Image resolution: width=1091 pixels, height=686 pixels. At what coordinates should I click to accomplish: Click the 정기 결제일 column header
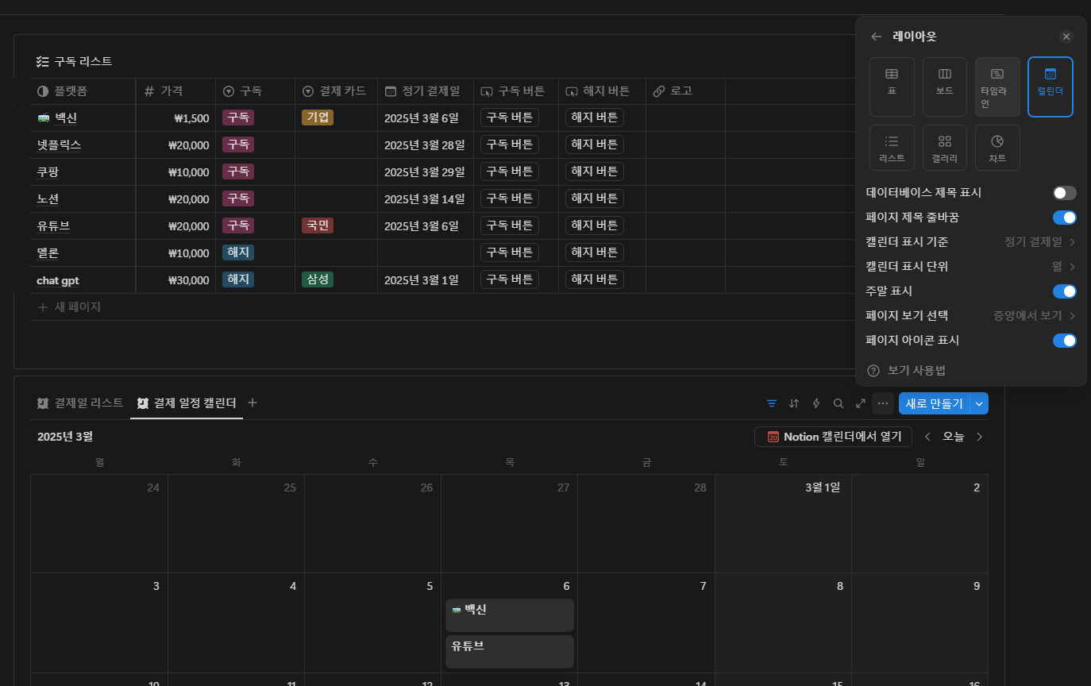(426, 91)
